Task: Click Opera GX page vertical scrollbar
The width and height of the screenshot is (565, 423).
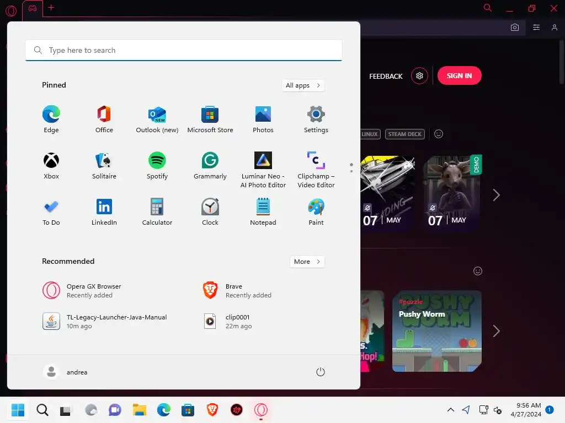Action: click(x=561, y=62)
